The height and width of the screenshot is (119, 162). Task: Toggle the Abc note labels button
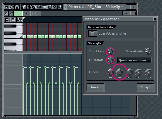19,19
